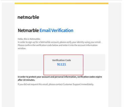Click the yellow banner bar above the email
The height and width of the screenshot is (107, 131).
pos(62,3)
